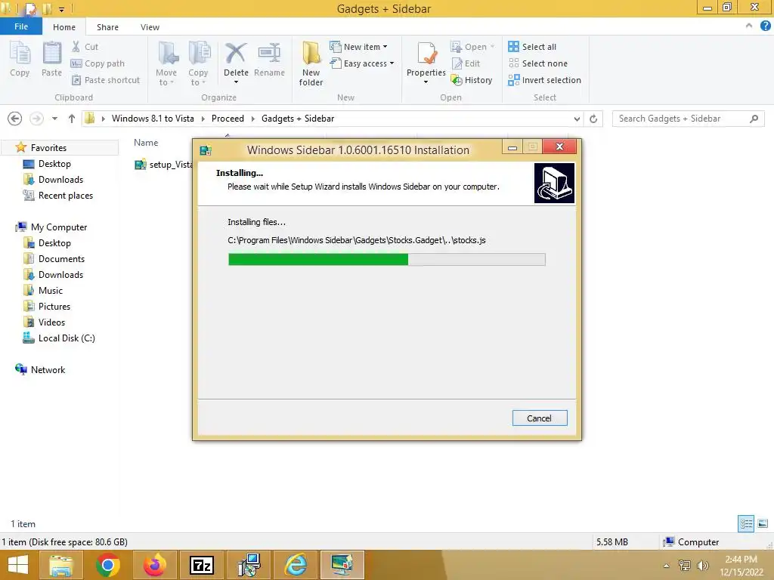This screenshot has width=774, height=580.
Task: Open the ribbon Open dropdown
Action: pos(472,47)
